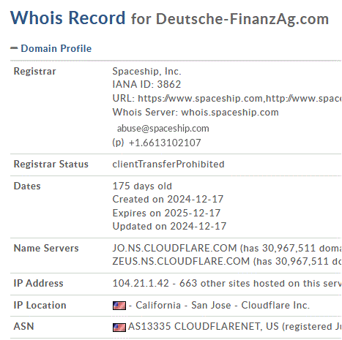Click the US flag in IP Location row
The width and height of the screenshot is (342, 340).
click(x=119, y=306)
